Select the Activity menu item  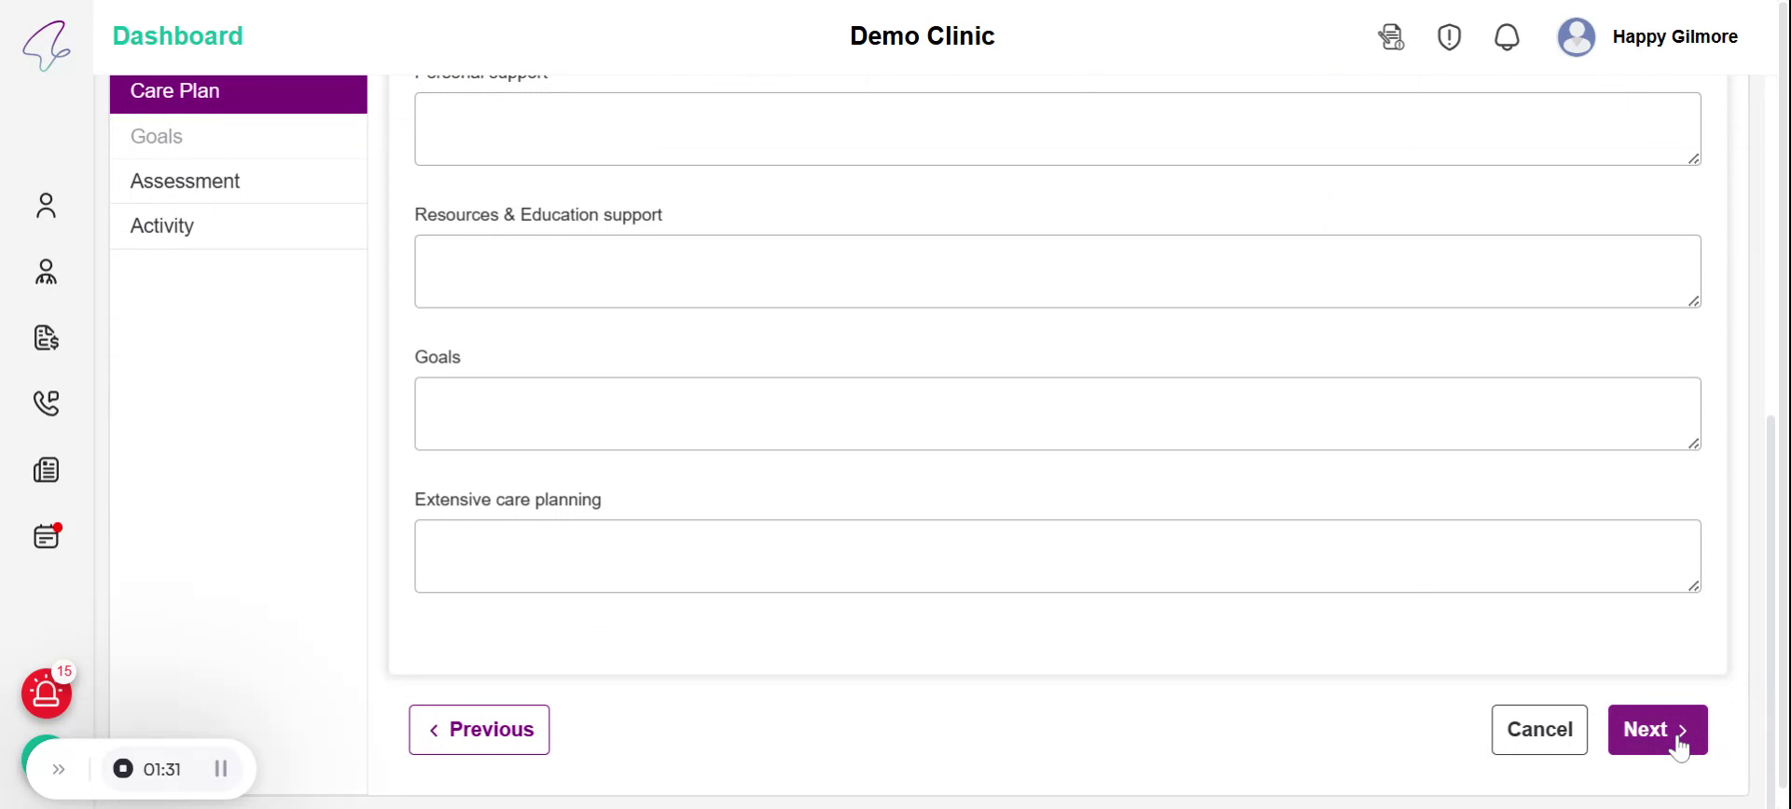[162, 226]
